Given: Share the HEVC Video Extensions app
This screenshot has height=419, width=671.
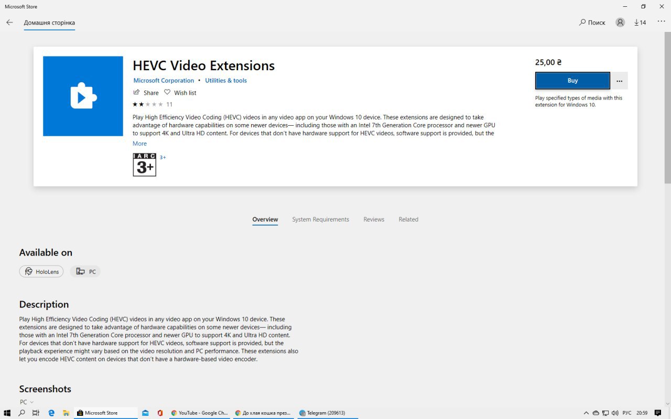Looking at the screenshot, I should point(146,93).
